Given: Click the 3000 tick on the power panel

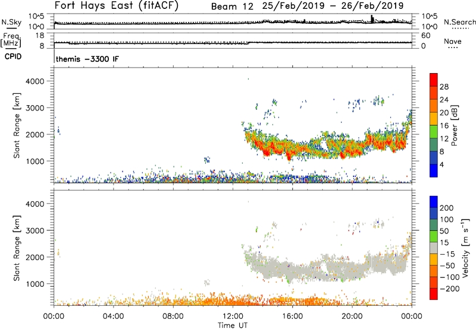Looking at the screenshot, I should pos(35,108).
